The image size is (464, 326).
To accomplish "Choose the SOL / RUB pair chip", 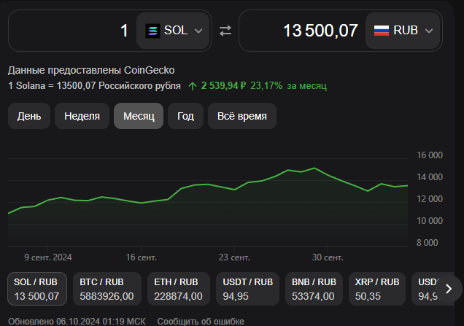I will pyautogui.click(x=36, y=289).
